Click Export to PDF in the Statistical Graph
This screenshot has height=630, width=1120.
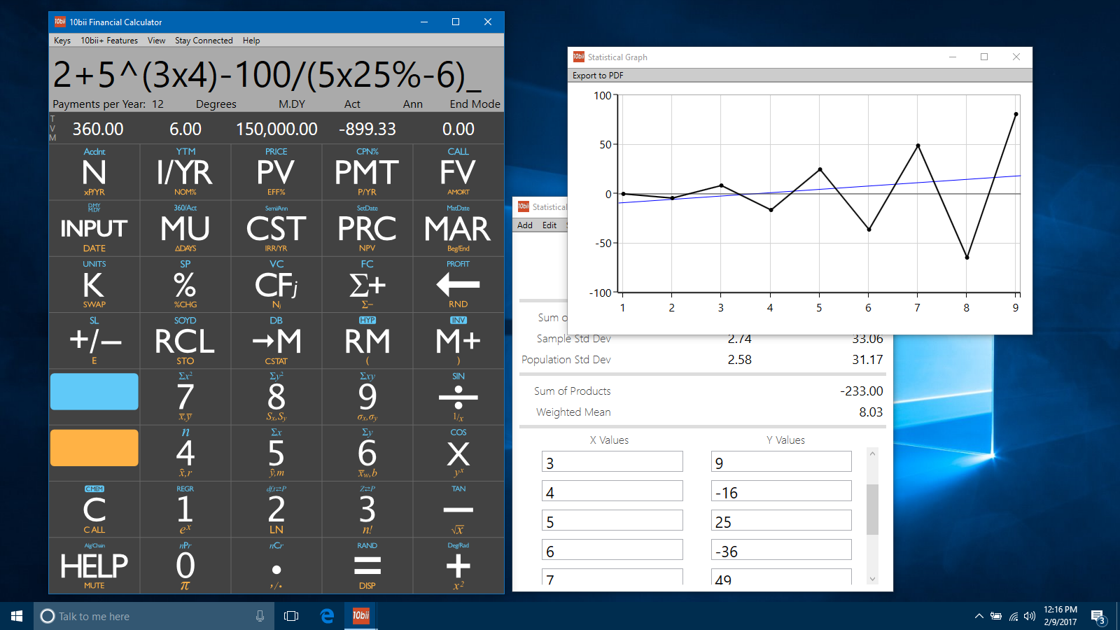click(600, 75)
